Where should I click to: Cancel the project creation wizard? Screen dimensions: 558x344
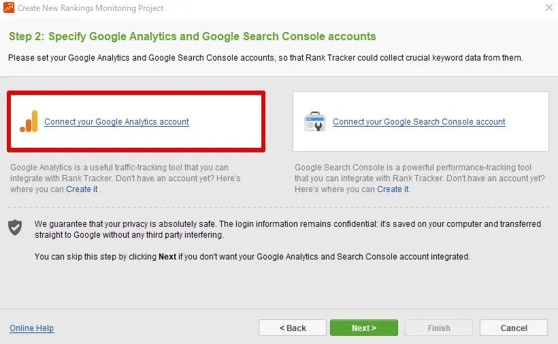(x=514, y=328)
